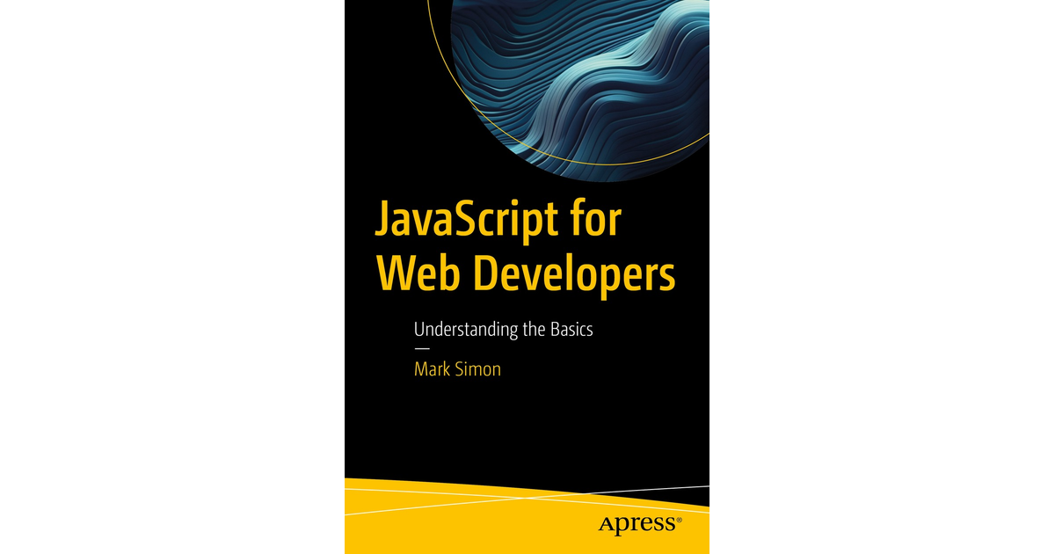Click the white curved lines on the yellow banner
Image resolution: width=1055 pixels, height=554 pixels.
[x=527, y=494]
